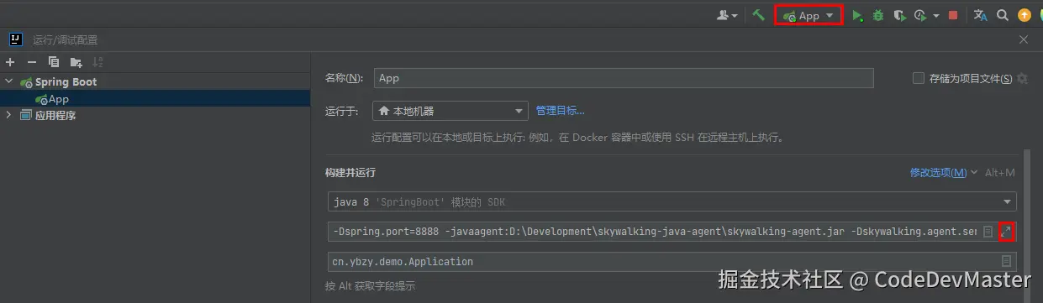Viewport: 1043px width, 303px height.
Task: Open Search Everywhere magnifier icon
Action: coord(1002,15)
